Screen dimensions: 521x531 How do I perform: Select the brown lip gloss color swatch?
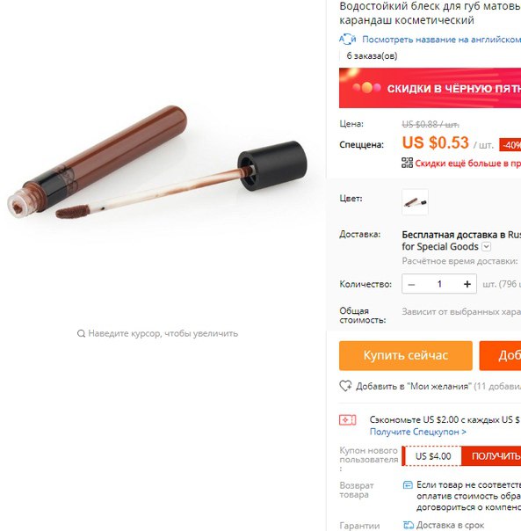(415, 202)
